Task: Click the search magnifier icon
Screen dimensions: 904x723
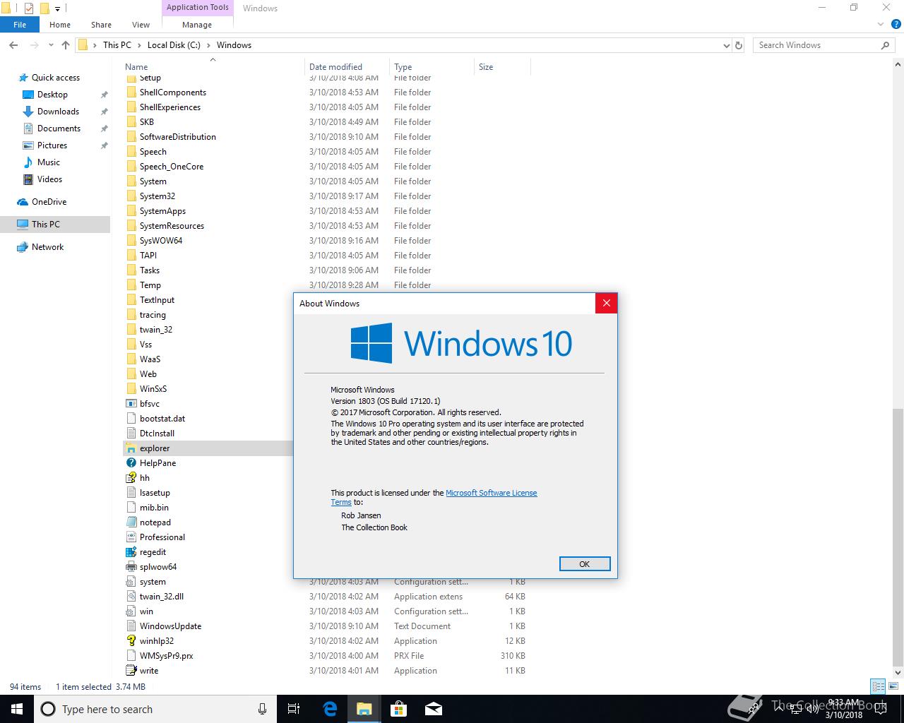Action: pyautogui.click(x=885, y=45)
